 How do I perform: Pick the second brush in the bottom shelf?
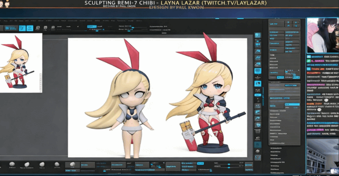tap(27, 165)
